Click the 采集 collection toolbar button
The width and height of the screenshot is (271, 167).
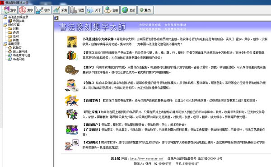(x=60, y=10)
